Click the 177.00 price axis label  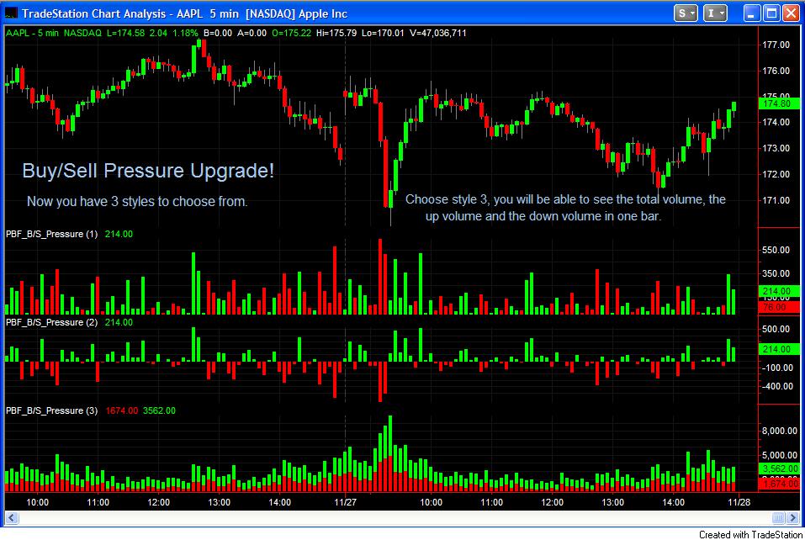[776, 45]
